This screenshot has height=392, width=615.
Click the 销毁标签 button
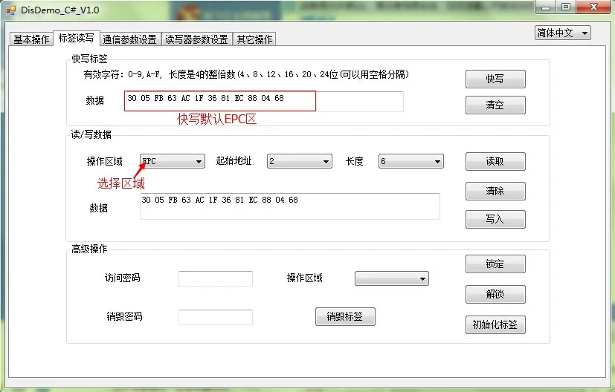(x=345, y=316)
